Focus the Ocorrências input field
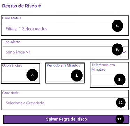 pyautogui.click(x=21, y=76)
